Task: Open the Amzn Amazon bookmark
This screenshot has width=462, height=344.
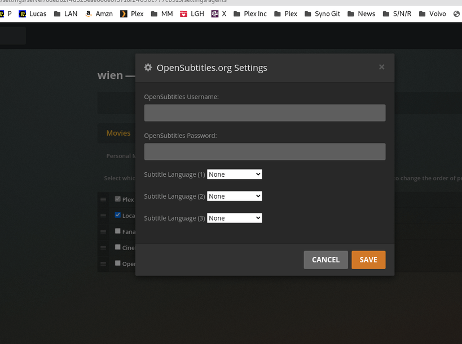Action: pos(99,14)
